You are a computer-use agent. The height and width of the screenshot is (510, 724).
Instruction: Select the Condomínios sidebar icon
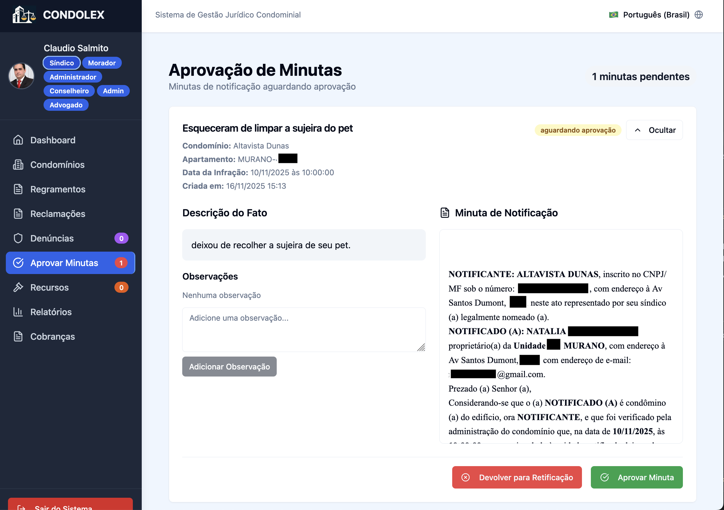point(18,164)
